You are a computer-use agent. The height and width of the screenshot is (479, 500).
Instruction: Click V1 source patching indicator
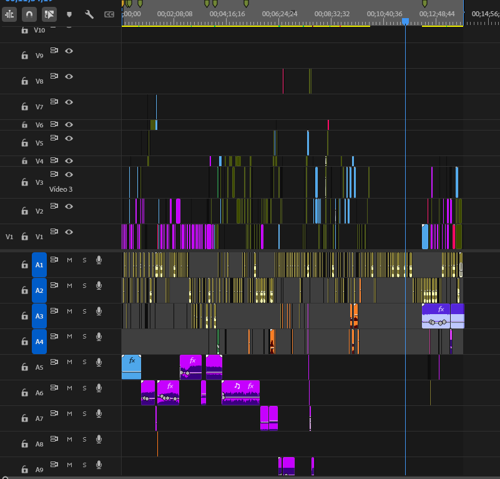click(9, 237)
